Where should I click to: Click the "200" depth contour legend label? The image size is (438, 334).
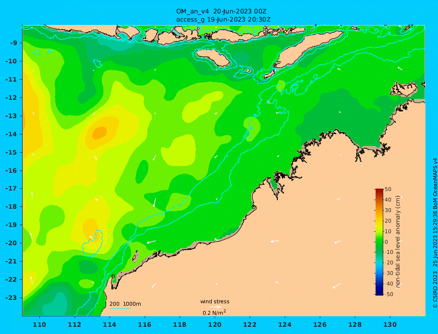click(114, 304)
